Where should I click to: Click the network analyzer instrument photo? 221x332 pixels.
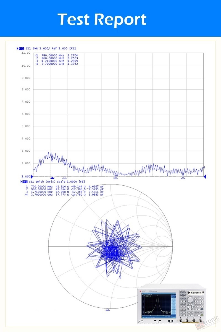click(x=172, y=304)
